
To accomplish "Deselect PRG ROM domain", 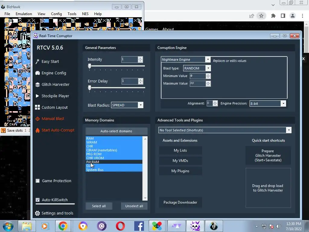I will [x=114, y=154].
